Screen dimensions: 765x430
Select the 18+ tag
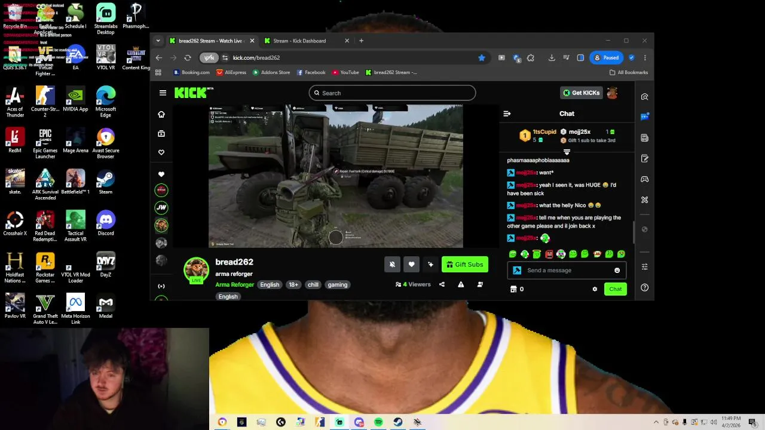click(293, 285)
